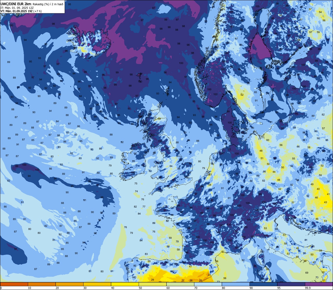Image resolution: width=333 pixels, height=290 pixels.
Task: Click the humidity value '74' on the map
Action: 136,191
